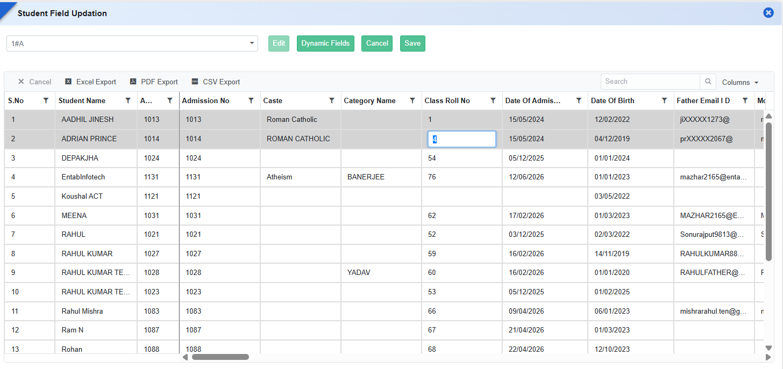The image size is (783, 369).
Task: Open the Caste column filter icon
Action: pos(332,100)
